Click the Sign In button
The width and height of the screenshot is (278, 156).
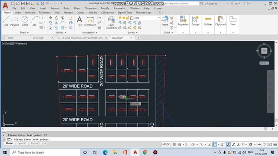[211, 3]
